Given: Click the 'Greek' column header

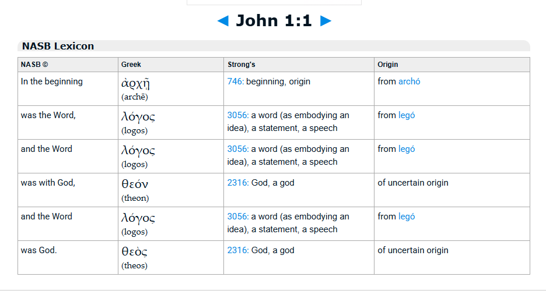Looking at the screenshot, I should pyautogui.click(x=131, y=65).
